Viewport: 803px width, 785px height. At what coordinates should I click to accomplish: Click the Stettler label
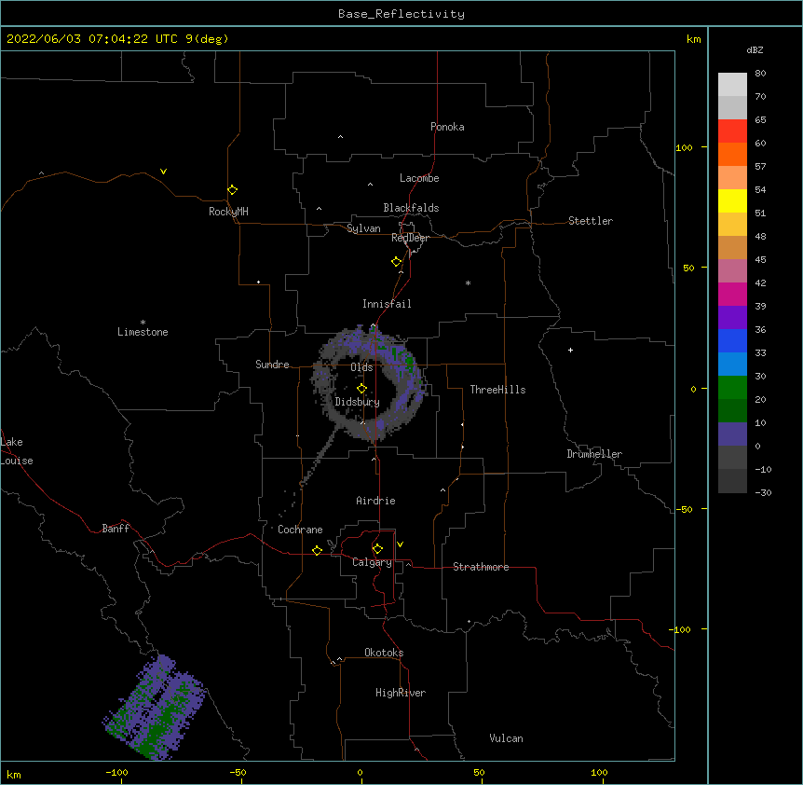click(x=591, y=221)
